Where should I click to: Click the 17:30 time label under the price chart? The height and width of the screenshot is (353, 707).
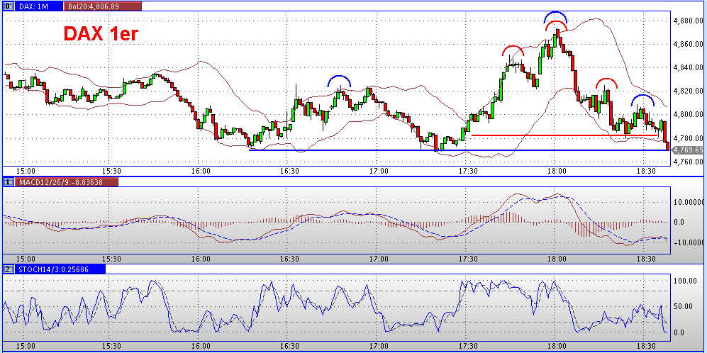point(468,171)
